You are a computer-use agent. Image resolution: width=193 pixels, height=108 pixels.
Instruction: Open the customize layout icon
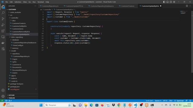point(174,2)
